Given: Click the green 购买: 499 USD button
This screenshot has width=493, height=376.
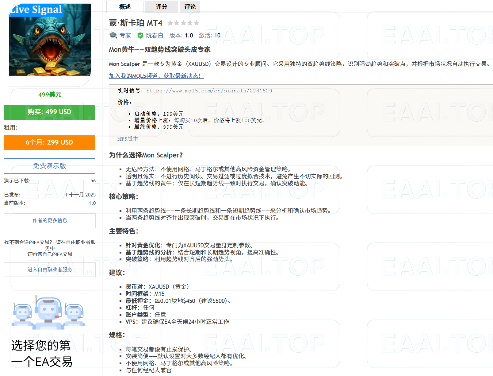Looking at the screenshot, I should point(49,112).
